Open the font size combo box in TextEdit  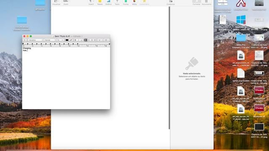(x=61, y=40)
